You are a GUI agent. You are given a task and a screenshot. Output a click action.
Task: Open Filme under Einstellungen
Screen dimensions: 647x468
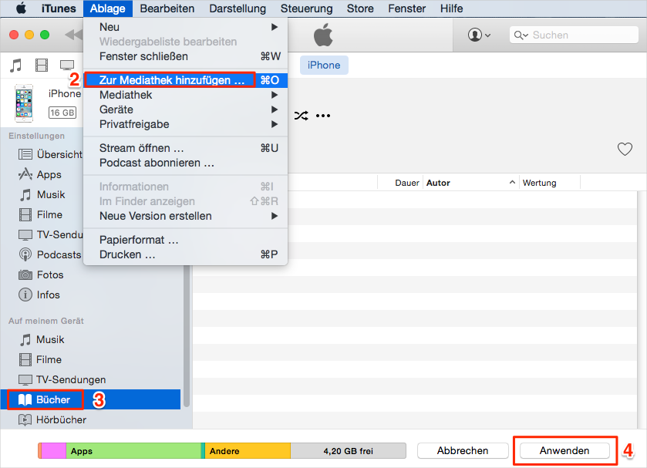[x=41, y=214]
